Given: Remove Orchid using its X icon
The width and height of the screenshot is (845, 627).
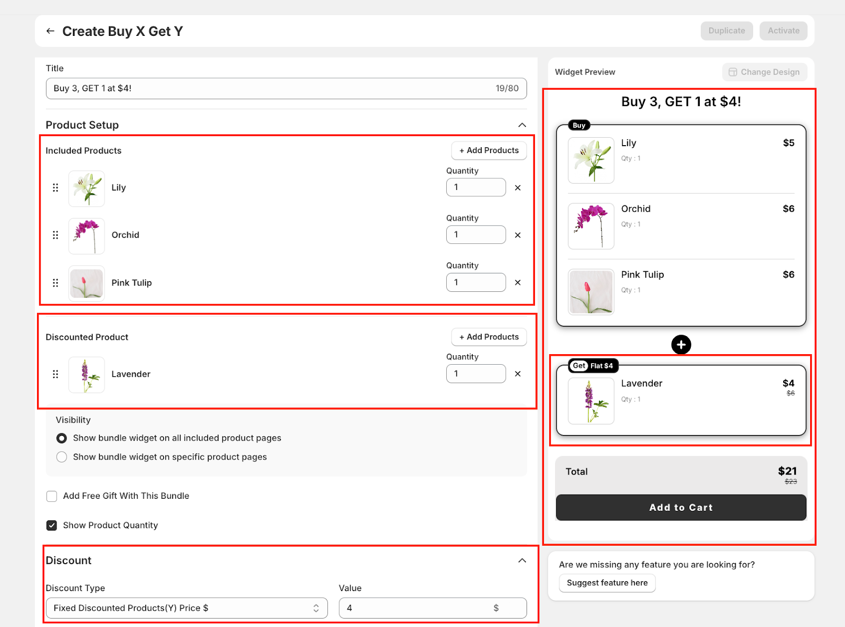Looking at the screenshot, I should 518,235.
